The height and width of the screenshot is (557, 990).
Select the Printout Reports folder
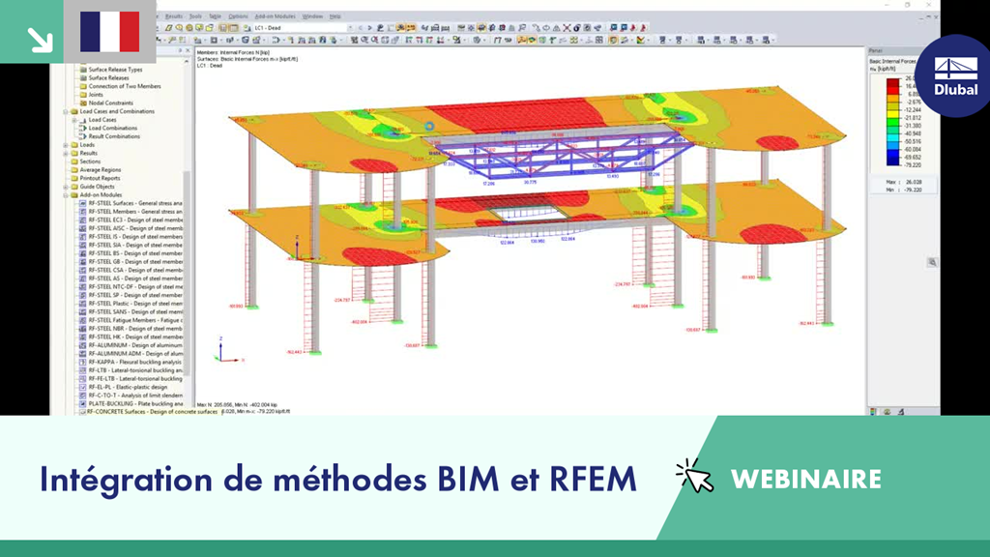(100, 178)
